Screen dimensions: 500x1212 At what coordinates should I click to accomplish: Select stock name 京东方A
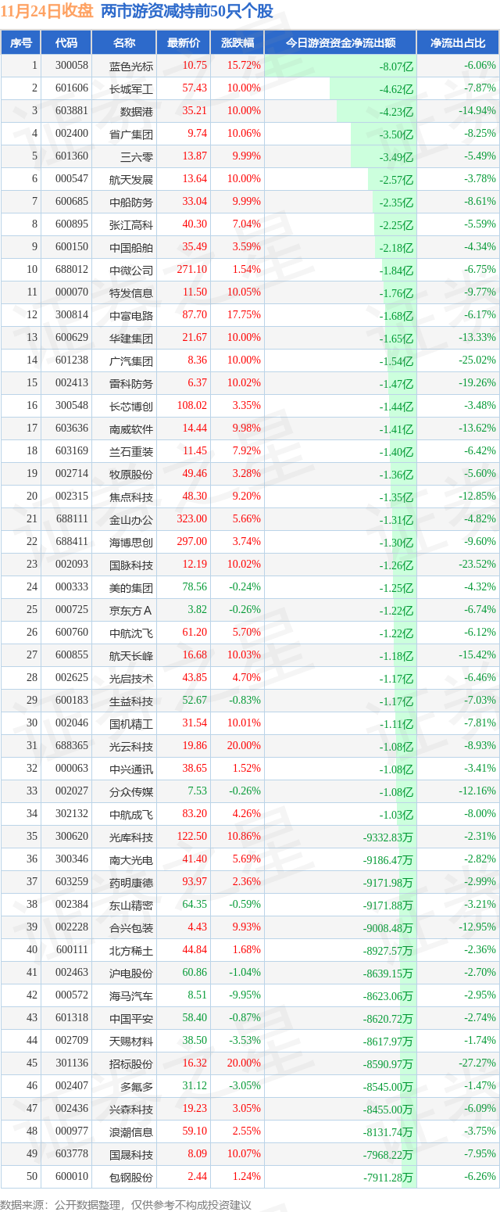(x=131, y=610)
